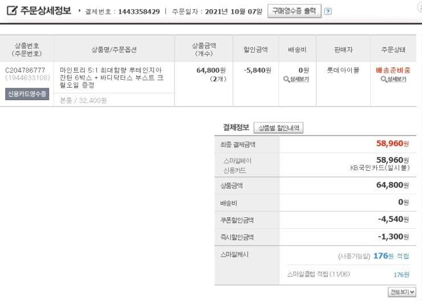Viewport: 422px width, 301px height.
Task: Click the 176원 적립 smile cash amount
Action: pos(391,256)
